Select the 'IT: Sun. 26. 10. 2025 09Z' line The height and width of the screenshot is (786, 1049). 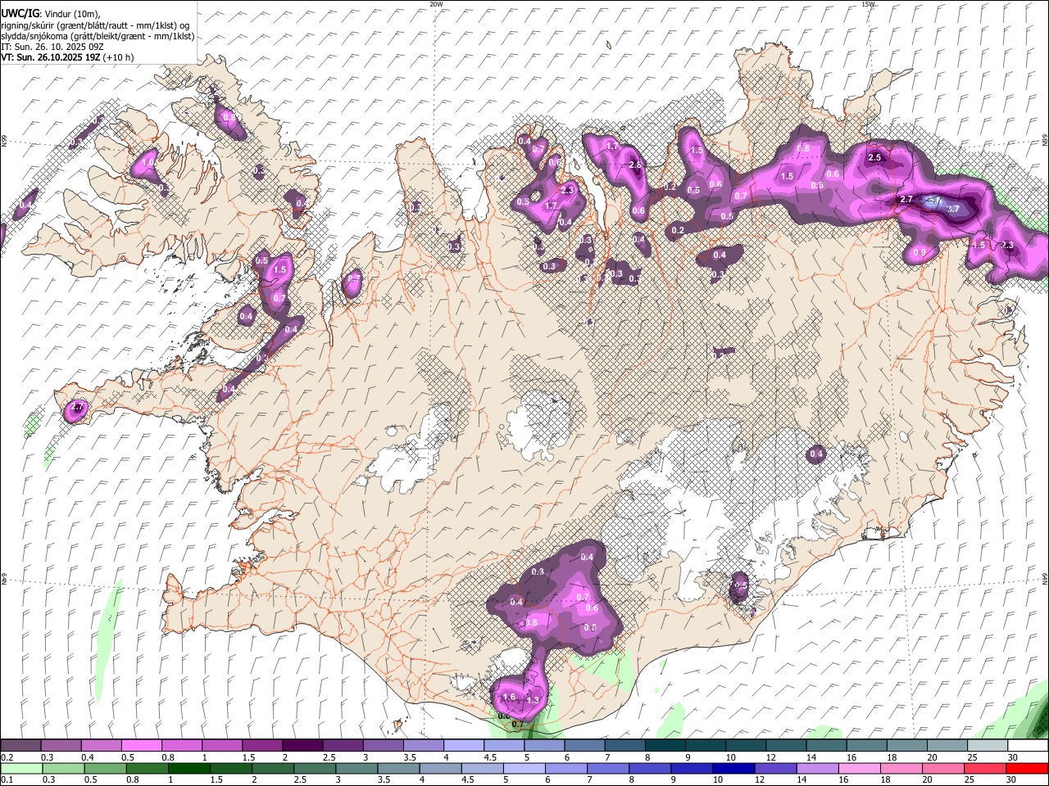coord(52,47)
